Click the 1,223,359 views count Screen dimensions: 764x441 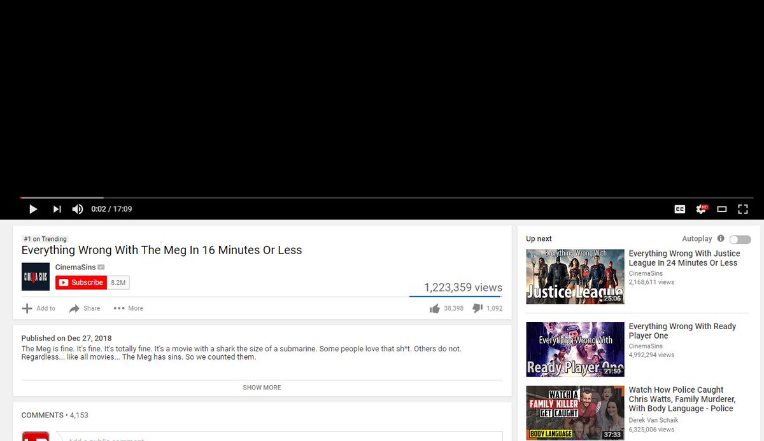(x=463, y=287)
